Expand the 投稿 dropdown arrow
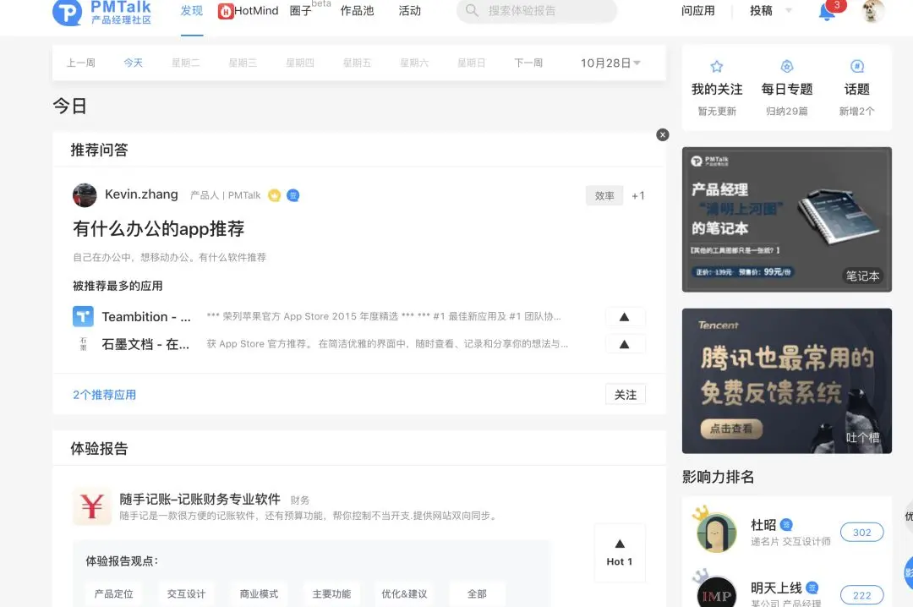The height and width of the screenshot is (607, 913). 789,10
